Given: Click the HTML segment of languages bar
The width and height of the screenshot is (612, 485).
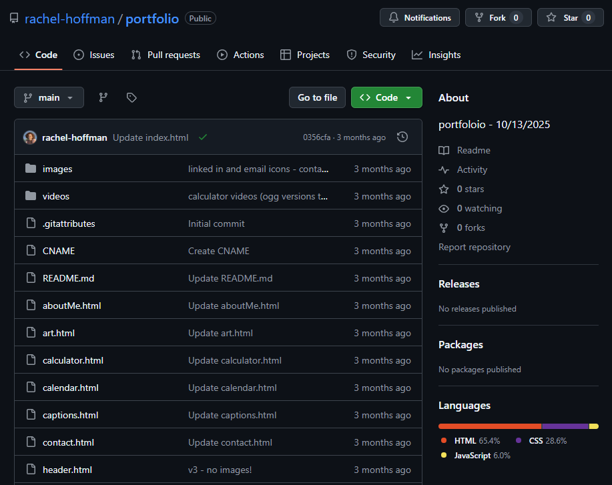Looking at the screenshot, I should 489,426.
